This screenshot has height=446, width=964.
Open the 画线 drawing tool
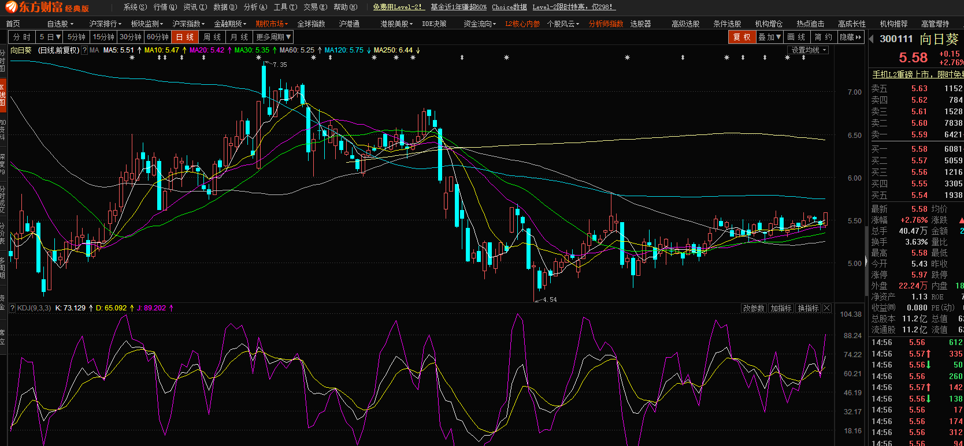click(795, 37)
